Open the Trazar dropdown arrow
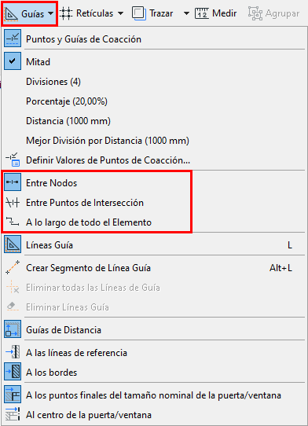Viewport: 308px width, 426px height. [x=186, y=13]
